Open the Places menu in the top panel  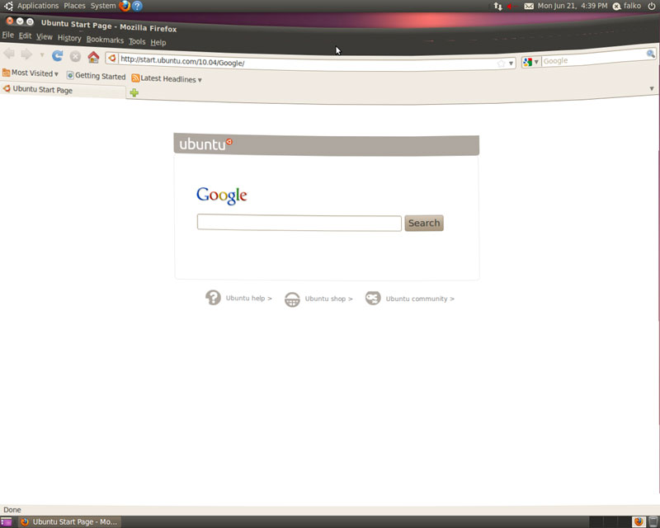click(74, 6)
